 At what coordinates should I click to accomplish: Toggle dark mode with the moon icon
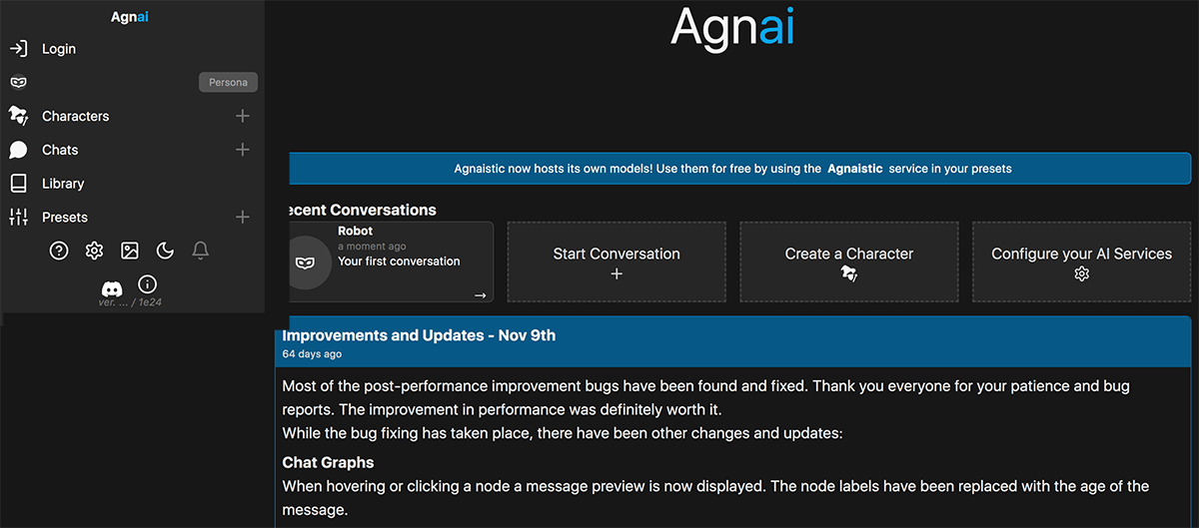(x=165, y=251)
